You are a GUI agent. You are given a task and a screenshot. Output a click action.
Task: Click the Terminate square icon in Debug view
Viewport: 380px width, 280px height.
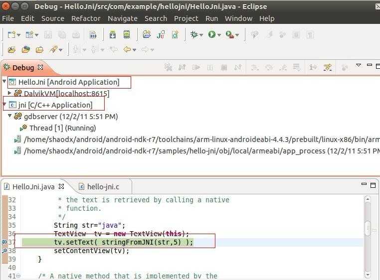click(224, 67)
